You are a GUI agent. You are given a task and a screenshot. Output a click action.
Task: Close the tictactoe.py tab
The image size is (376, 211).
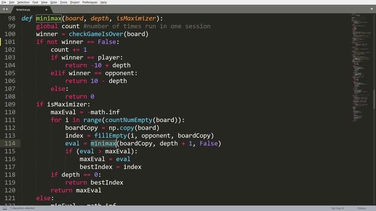(46, 10)
